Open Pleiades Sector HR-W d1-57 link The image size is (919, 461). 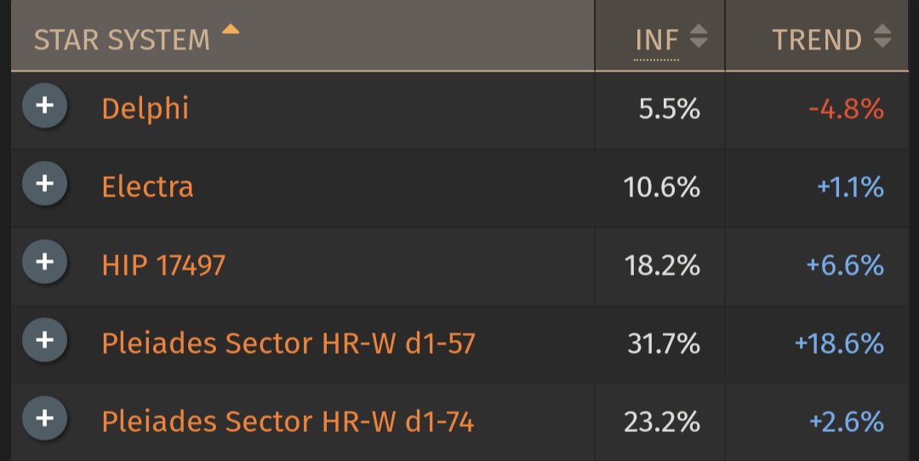point(288,344)
